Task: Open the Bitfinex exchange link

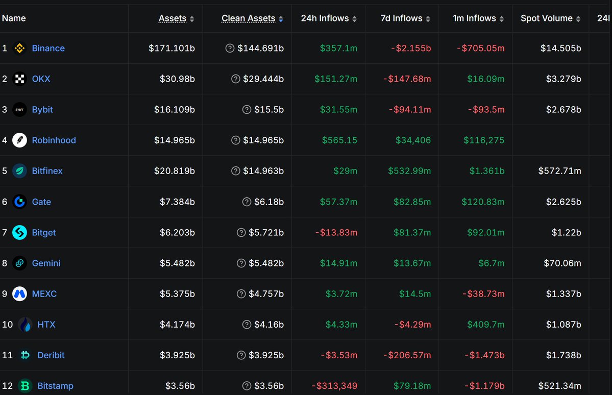Action: tap(47, 171)
